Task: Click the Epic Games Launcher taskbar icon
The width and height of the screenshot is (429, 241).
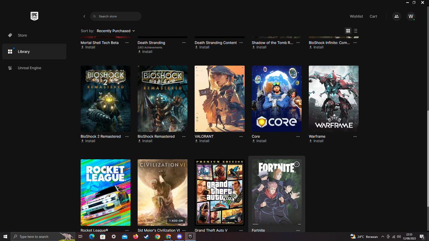Action: [190, 237]
